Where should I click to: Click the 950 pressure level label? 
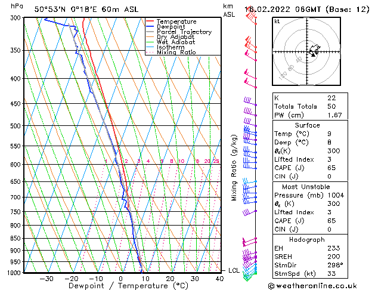click(x=17, y=262)
